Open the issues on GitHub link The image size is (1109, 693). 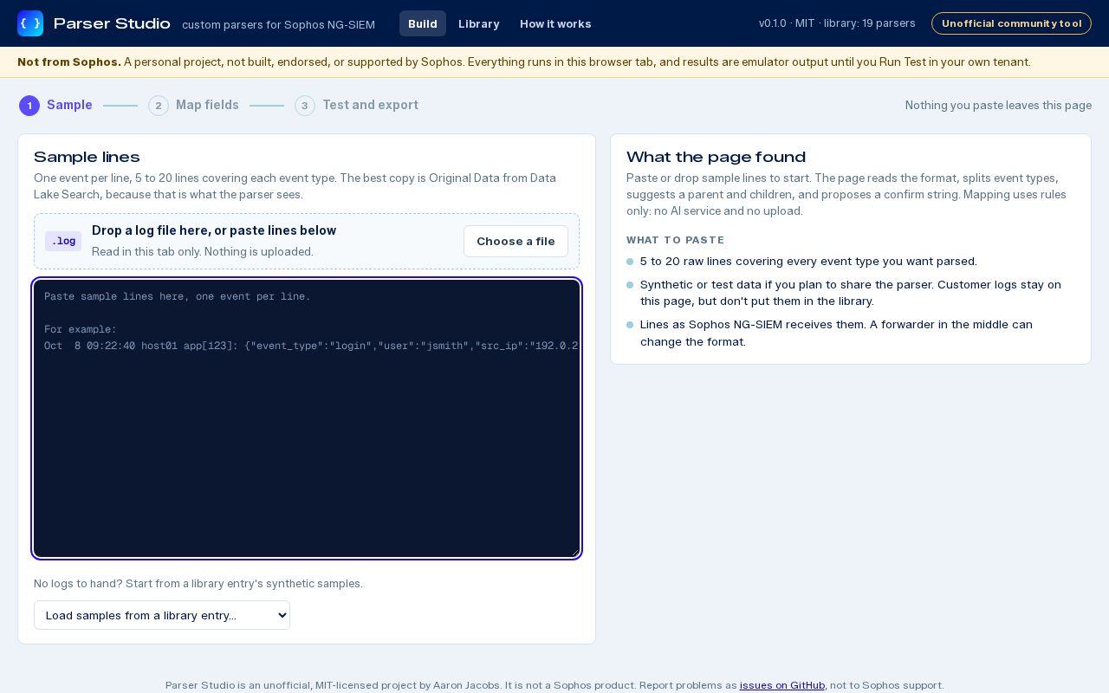[x=782, y=685]
